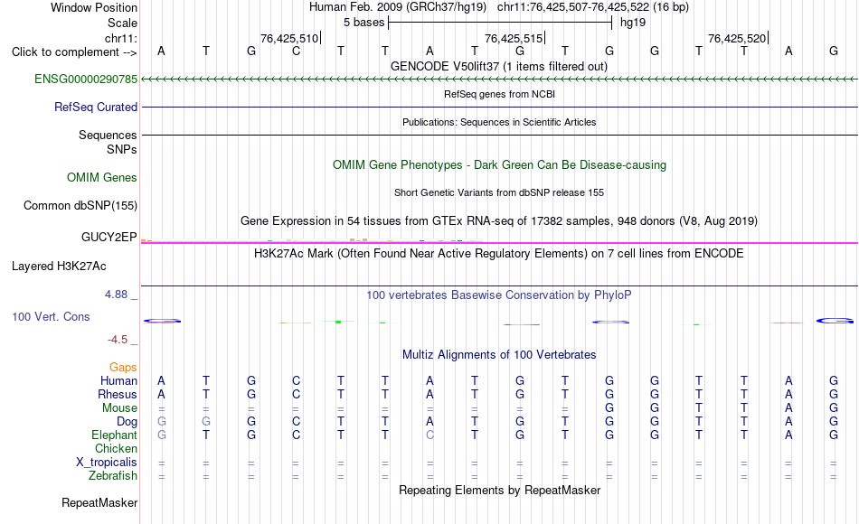Click the last base G in the reference sequence row
Viewport: 859px width, 524px height.
click(x=834, y=51)
